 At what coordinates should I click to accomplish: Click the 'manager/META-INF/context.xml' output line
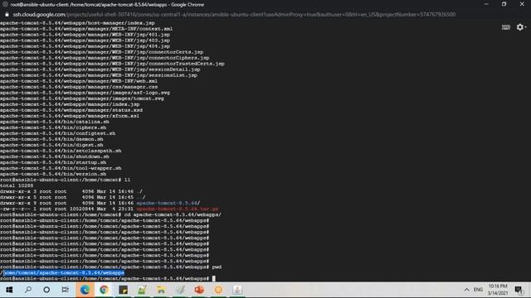(86, 29)
